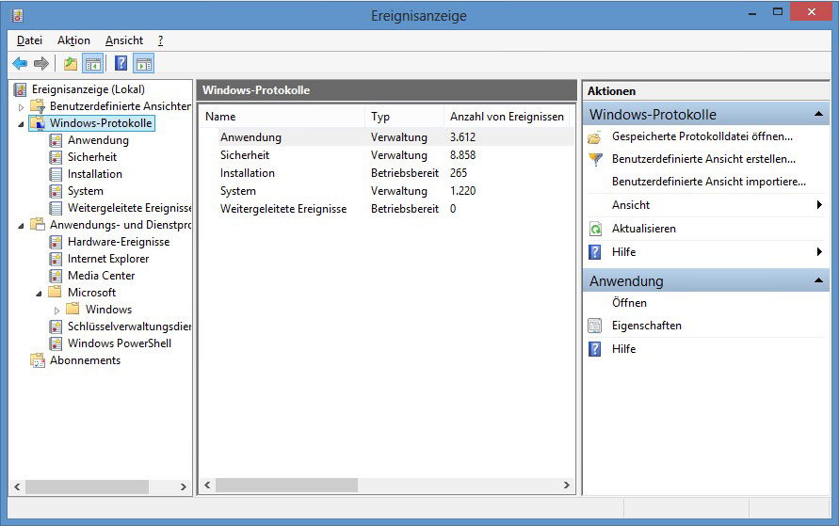Screen dimensions: 839x526
Task: Click the Eigenschaften properties icon
Action: tap(594, 326)
